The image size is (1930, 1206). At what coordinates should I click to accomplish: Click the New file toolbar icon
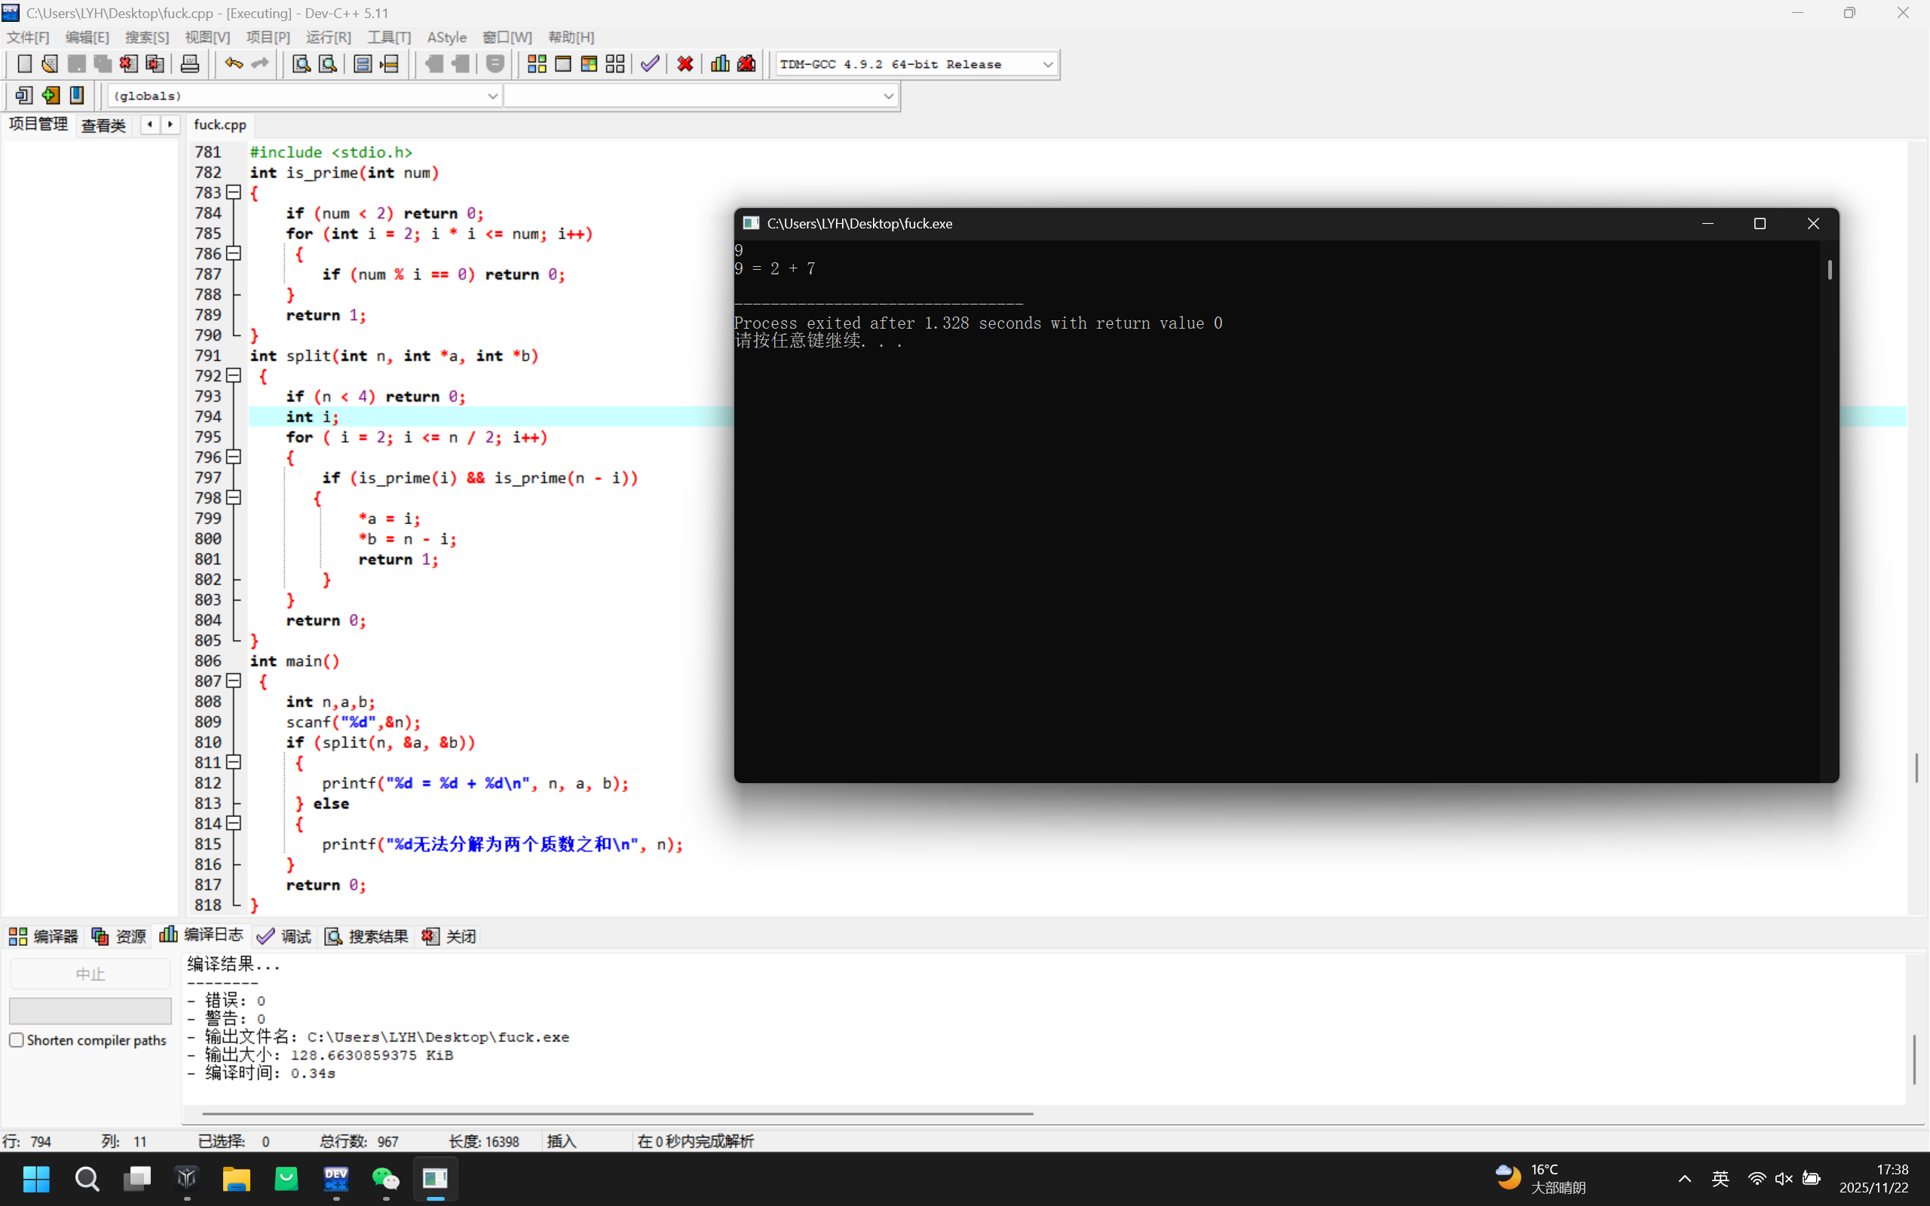[x=25, y=64]
